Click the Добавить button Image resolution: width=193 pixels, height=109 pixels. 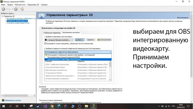click(80, 40)
